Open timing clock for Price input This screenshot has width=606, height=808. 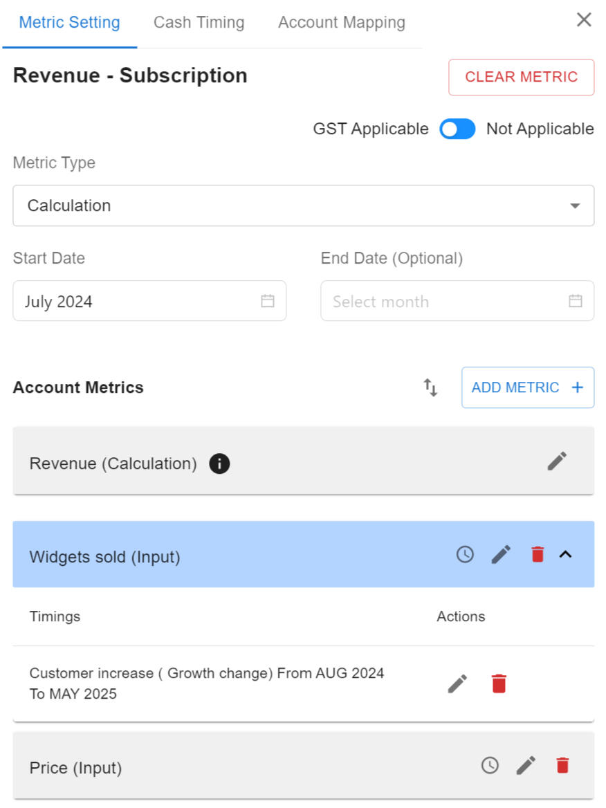click(x=490, y=765)
